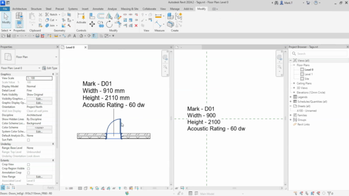Image resolution: width=349 pixels, height=196 pixels.
Task: Close the Level 0 view tab
Action: [86, 47]
